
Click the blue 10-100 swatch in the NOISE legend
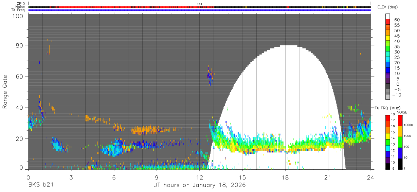tap(400, 153)
